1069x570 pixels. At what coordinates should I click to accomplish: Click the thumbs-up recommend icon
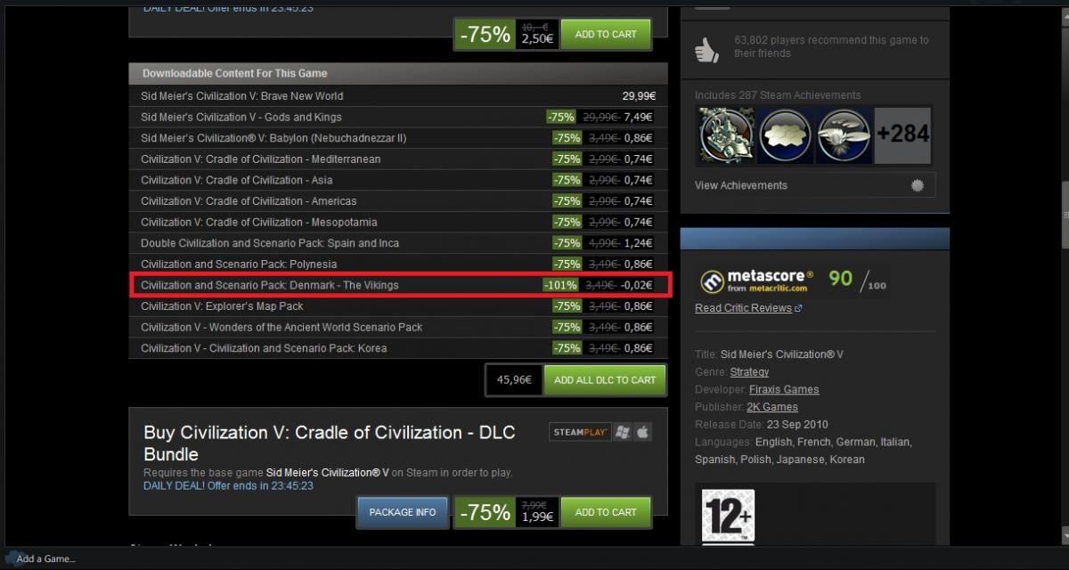click(x=707, y=49)
